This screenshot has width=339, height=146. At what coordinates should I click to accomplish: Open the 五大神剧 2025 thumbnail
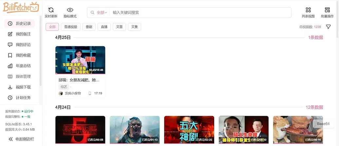(189, 130)
